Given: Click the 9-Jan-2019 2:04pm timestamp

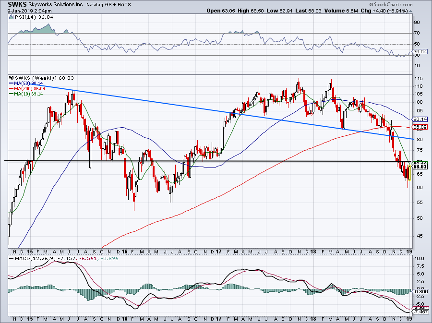Looking at the screenshot, I should coord(29,11).
